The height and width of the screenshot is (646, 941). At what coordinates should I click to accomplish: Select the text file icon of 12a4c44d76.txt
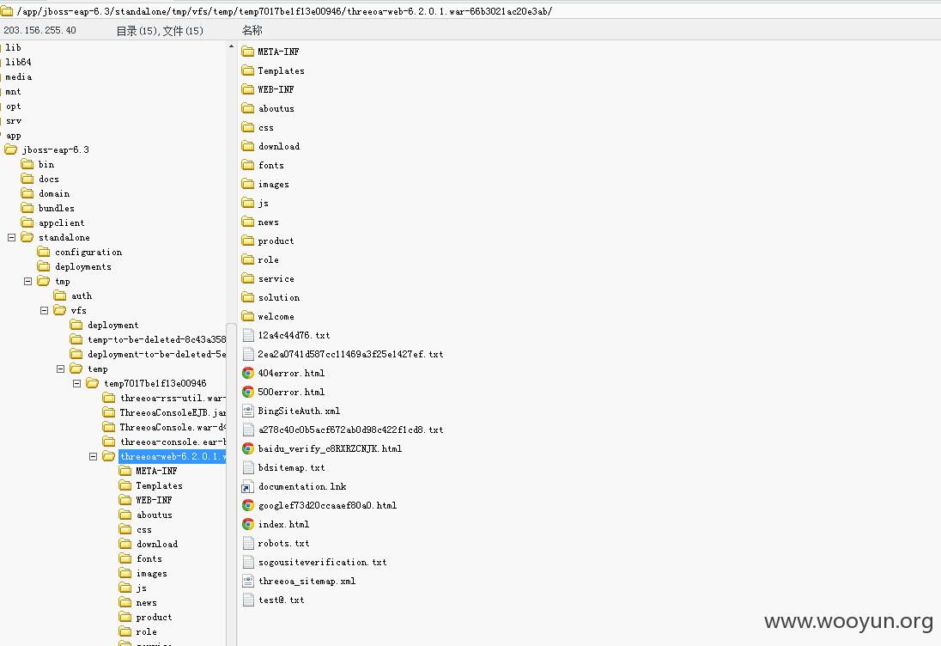(248, 335)
